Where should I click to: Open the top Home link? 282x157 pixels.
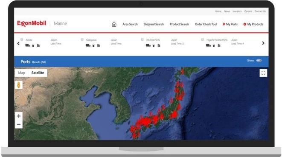[218, 11]
